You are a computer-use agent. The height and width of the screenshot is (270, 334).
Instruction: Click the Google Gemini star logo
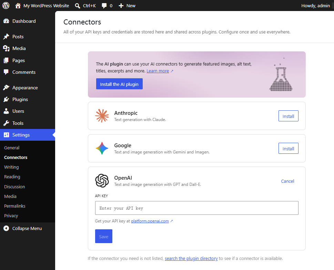click(102, 148)
